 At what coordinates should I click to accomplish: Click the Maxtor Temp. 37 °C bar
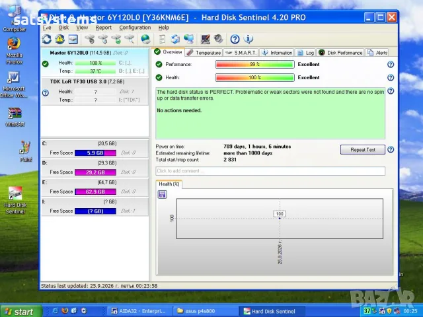pos(95,71)
